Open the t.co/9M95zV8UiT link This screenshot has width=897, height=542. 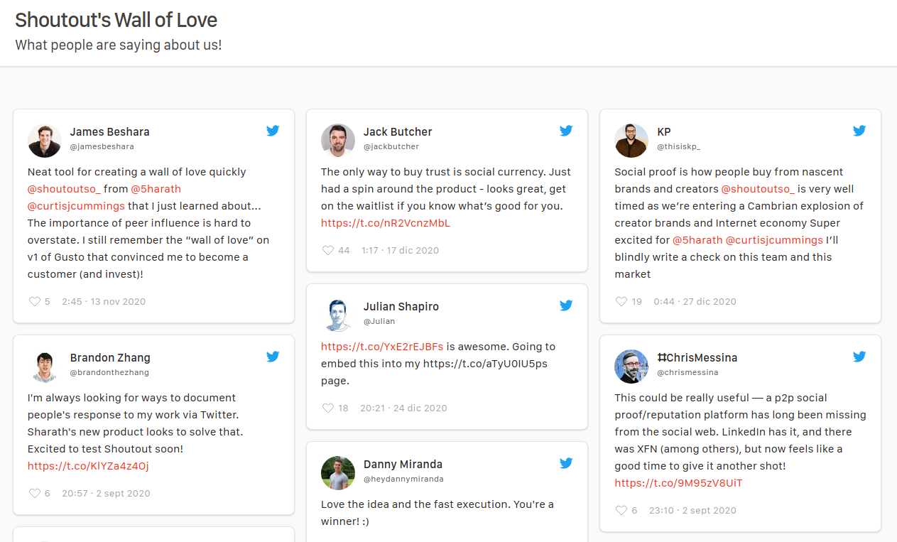pyautogui.click(x=678, y=483)
